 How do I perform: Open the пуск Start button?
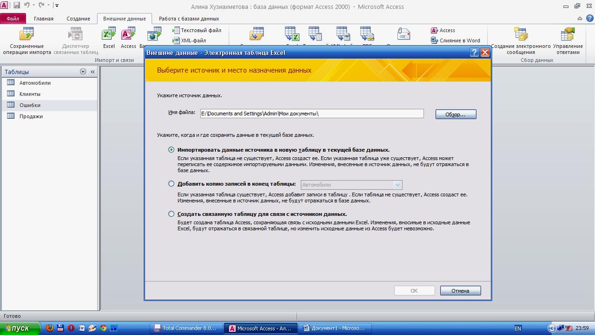click(20, 328)
